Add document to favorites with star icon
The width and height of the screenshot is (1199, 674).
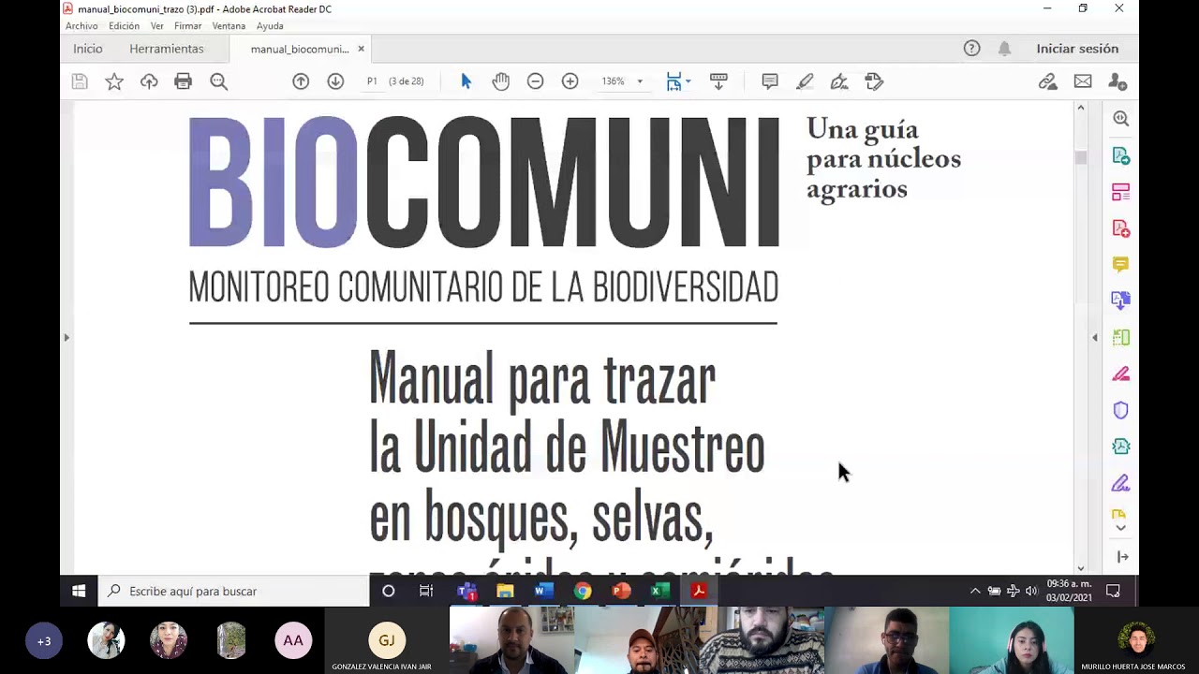pyautogui.click(x=114, y=81)
